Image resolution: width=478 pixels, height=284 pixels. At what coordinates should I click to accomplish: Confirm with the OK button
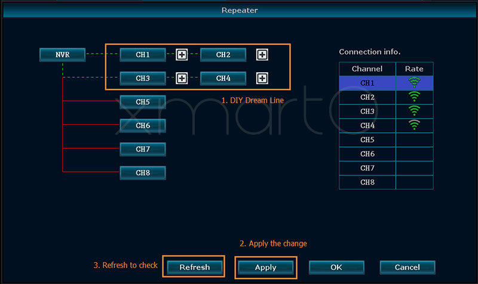(x=336, y=267)
